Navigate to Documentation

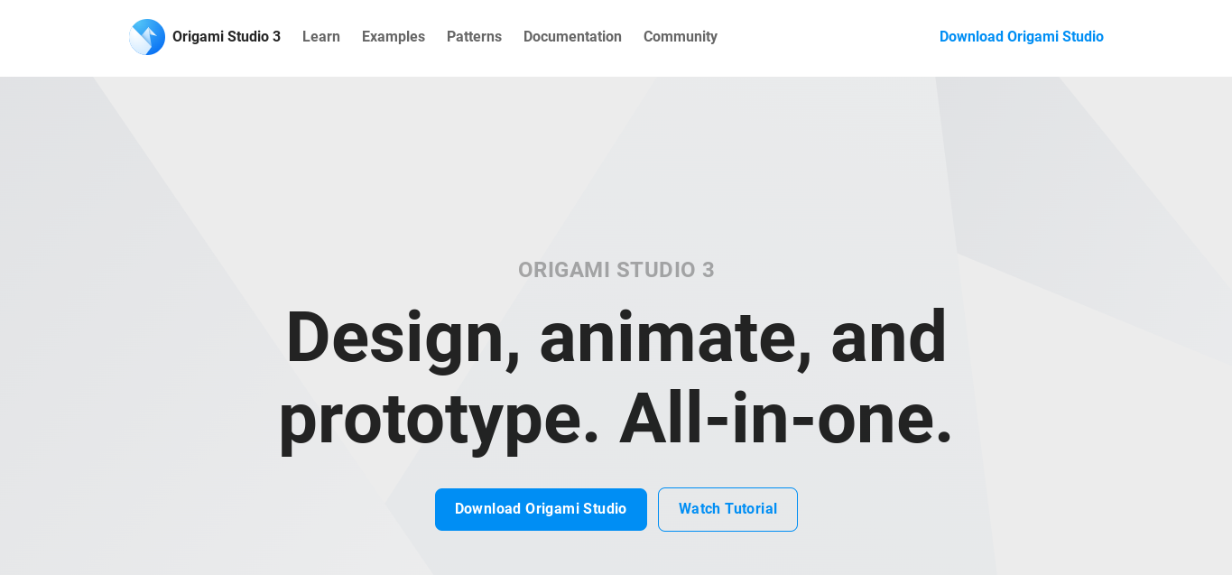coord(572,37)
